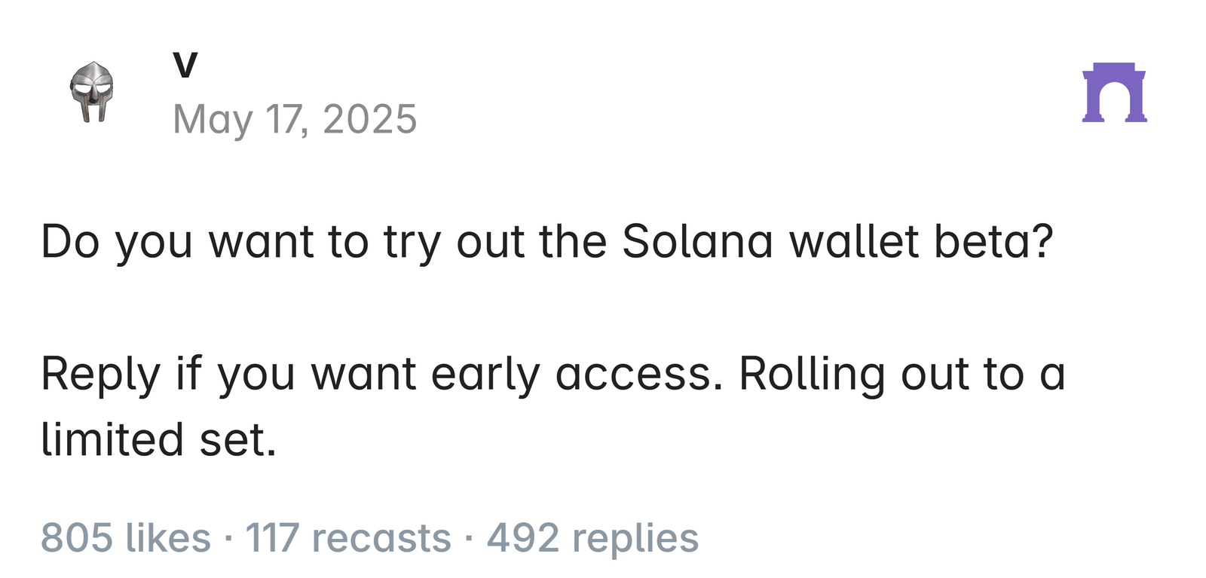Click the word Solana in the cast
This screenshot has height=578, width=1206.
(697, 242)
